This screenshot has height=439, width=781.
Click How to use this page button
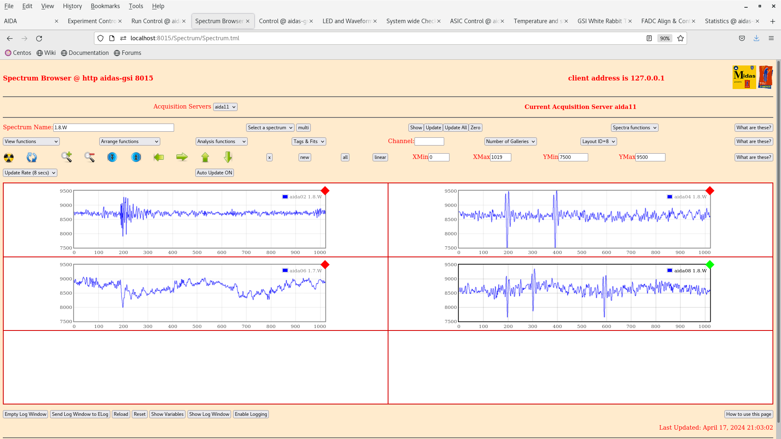(x=748, y=414)
